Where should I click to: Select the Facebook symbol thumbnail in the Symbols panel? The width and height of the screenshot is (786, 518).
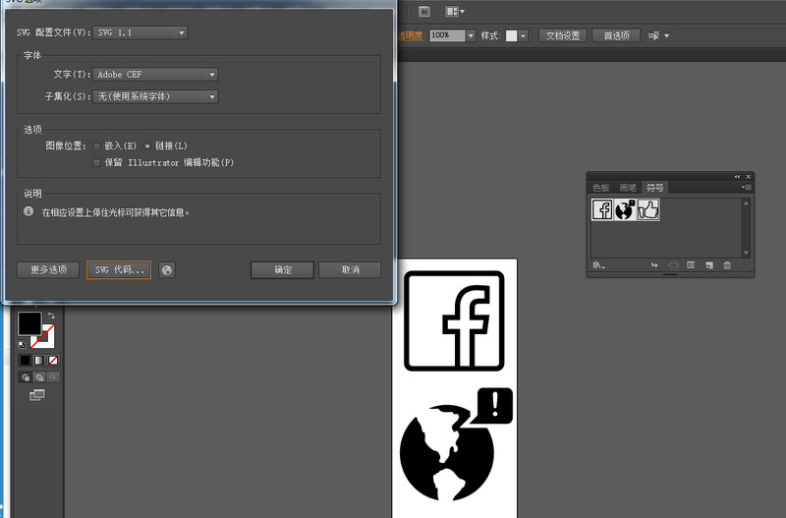pyautogui.click(x=602, y=209)
